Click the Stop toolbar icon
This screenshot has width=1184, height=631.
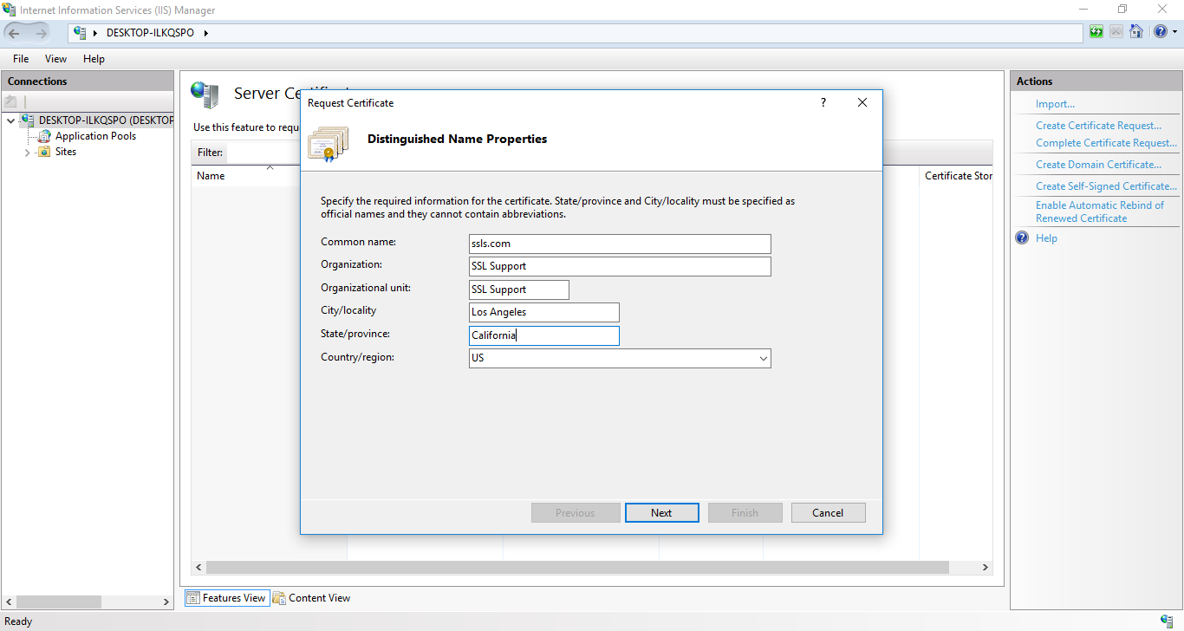click(x=1116, y=32)
